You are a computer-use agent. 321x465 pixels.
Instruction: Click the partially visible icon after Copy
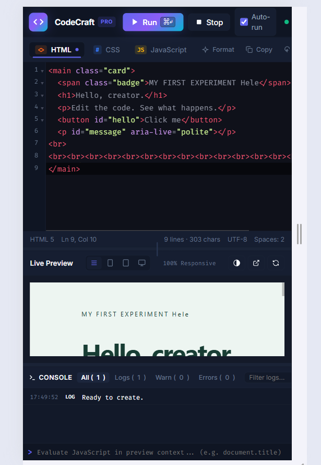click(287, 50)
